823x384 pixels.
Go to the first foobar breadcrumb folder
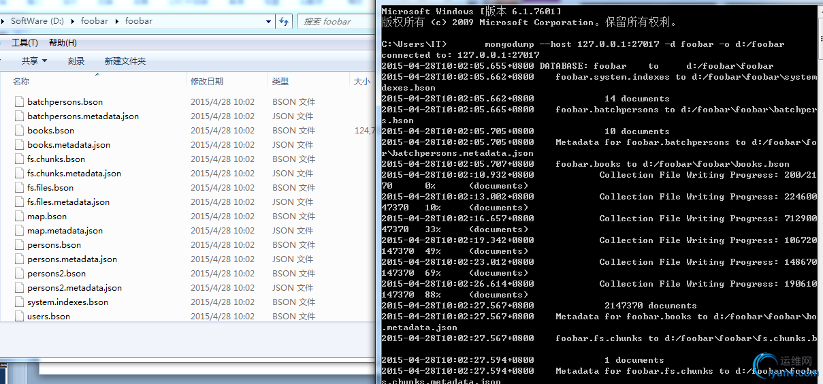95,21
